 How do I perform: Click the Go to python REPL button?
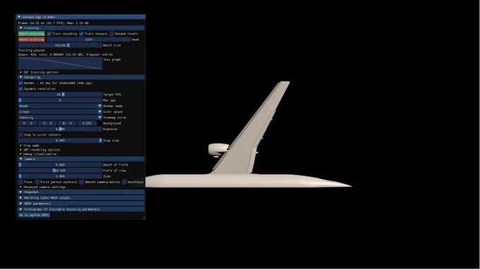(34, 215)
